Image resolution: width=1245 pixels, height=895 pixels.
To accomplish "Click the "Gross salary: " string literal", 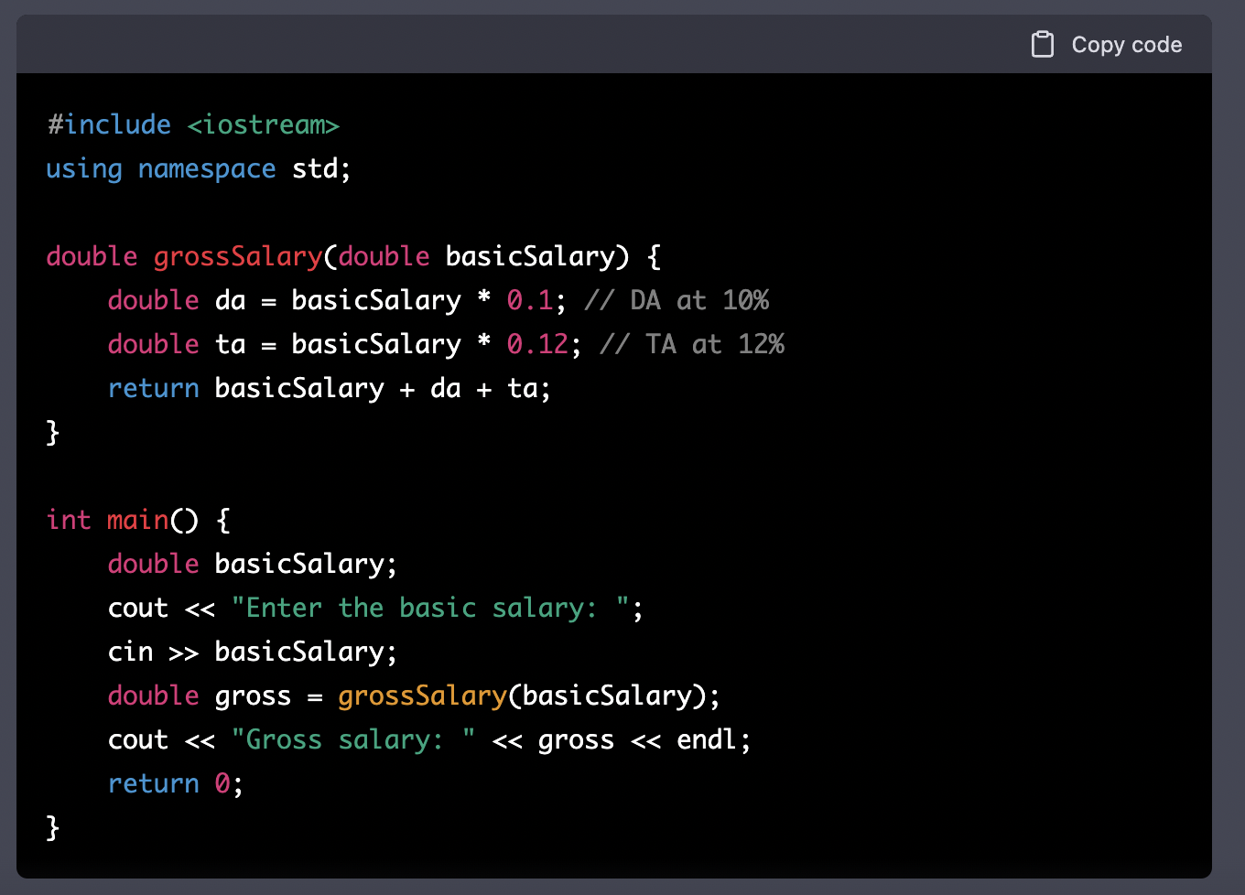I will [352, 739].
